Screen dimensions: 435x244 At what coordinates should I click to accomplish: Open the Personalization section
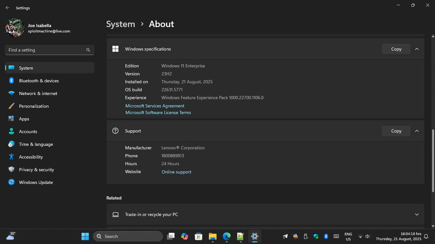point(34,106)
